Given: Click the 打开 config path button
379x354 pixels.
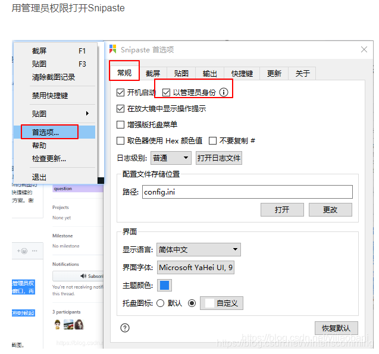Looking at the screenshot, I should (x=282, y=209).
